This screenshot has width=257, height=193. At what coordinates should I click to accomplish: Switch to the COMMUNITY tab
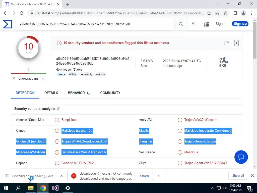click(x=110, y=93)
